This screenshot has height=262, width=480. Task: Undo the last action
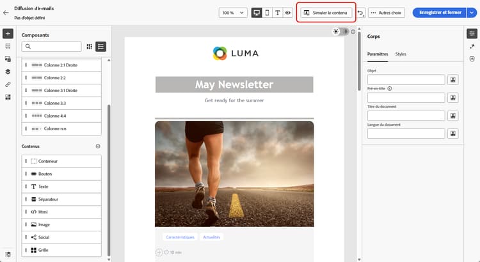[x=360, y=13]
